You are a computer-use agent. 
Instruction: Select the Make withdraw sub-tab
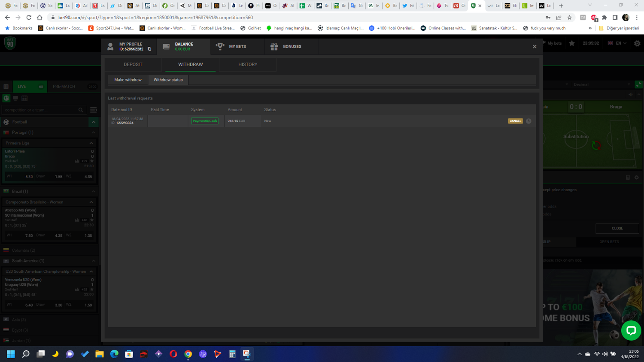(x=128, y=80)
